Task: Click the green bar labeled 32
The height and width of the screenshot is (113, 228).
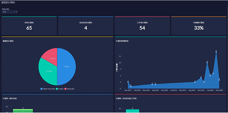Action: point(23,111)
